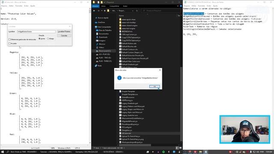
Task: Switch Explorer to details view icon
Action: [x=177, y=148]
